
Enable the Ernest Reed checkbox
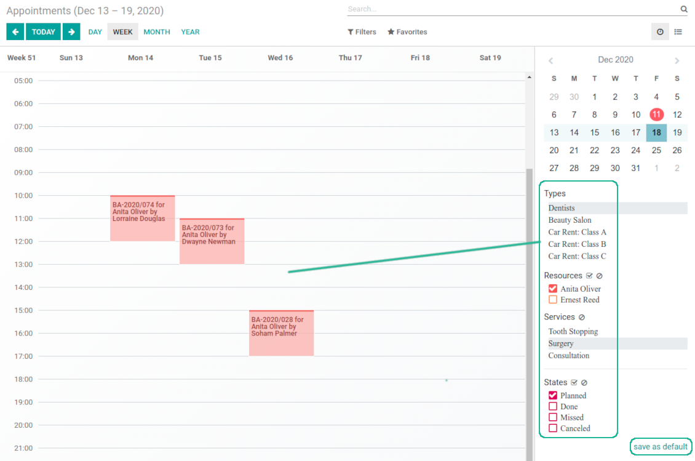[x=553, y=300]
